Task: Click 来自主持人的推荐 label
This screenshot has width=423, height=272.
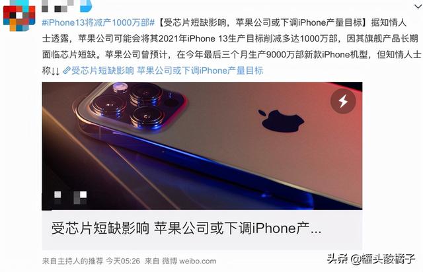Action: point(73,261)
